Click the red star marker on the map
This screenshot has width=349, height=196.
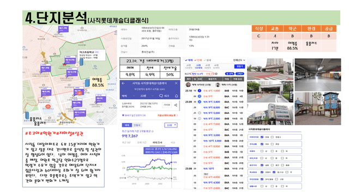pos(64,64)
